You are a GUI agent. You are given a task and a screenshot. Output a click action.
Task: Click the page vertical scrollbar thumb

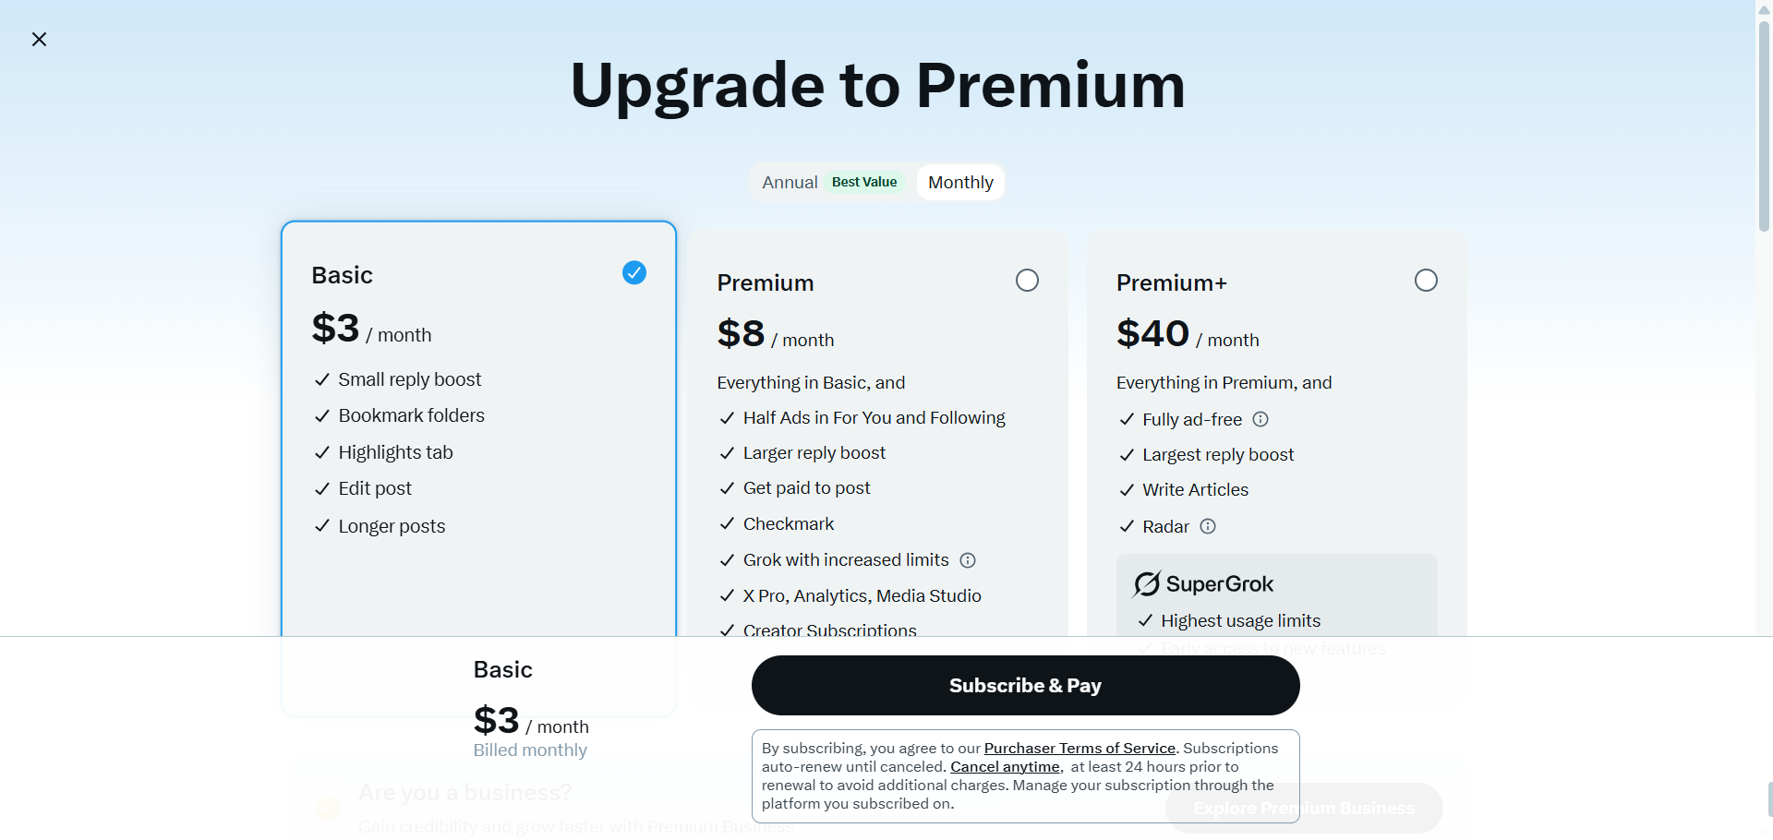[x=1764, y=125]
